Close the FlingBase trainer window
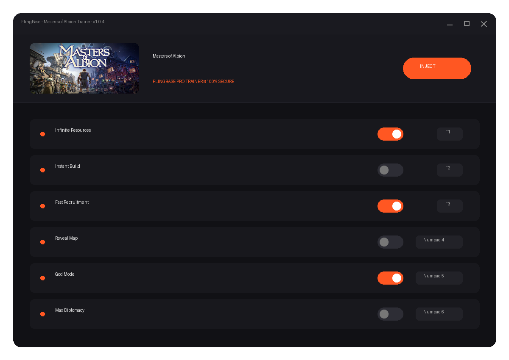The image size is (509, 360). point(484,24)
